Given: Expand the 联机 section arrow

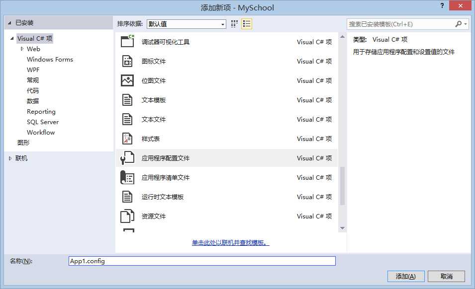Looking at the screenshot, I should click(x=10, y=158).
